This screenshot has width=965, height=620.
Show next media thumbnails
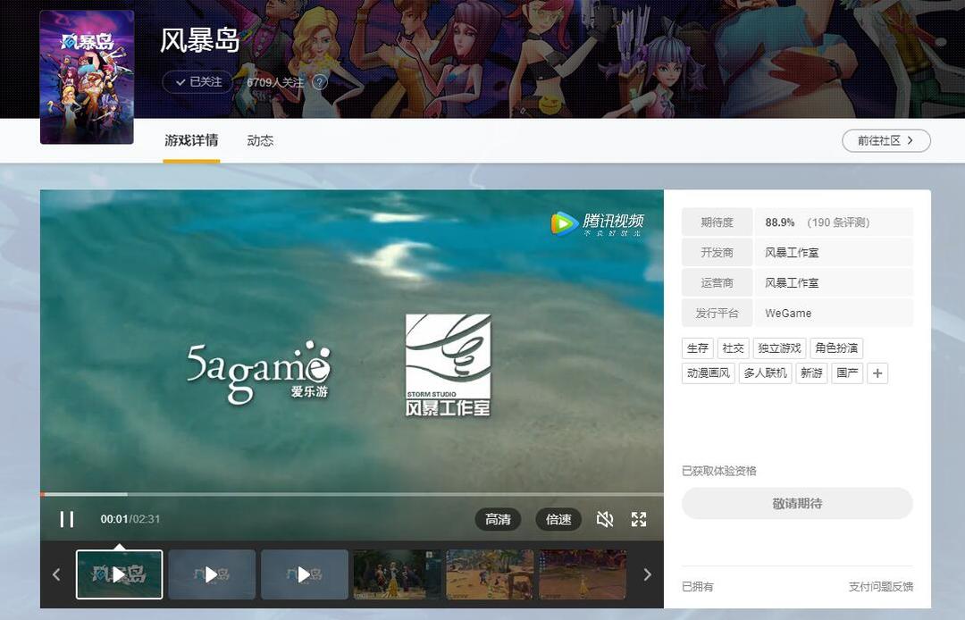pyautogui.click(x=647, y=574)
